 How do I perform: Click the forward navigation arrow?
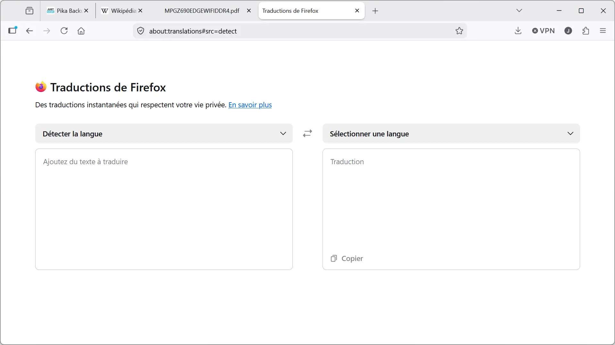pyautogui.click(x=47, y=31)
